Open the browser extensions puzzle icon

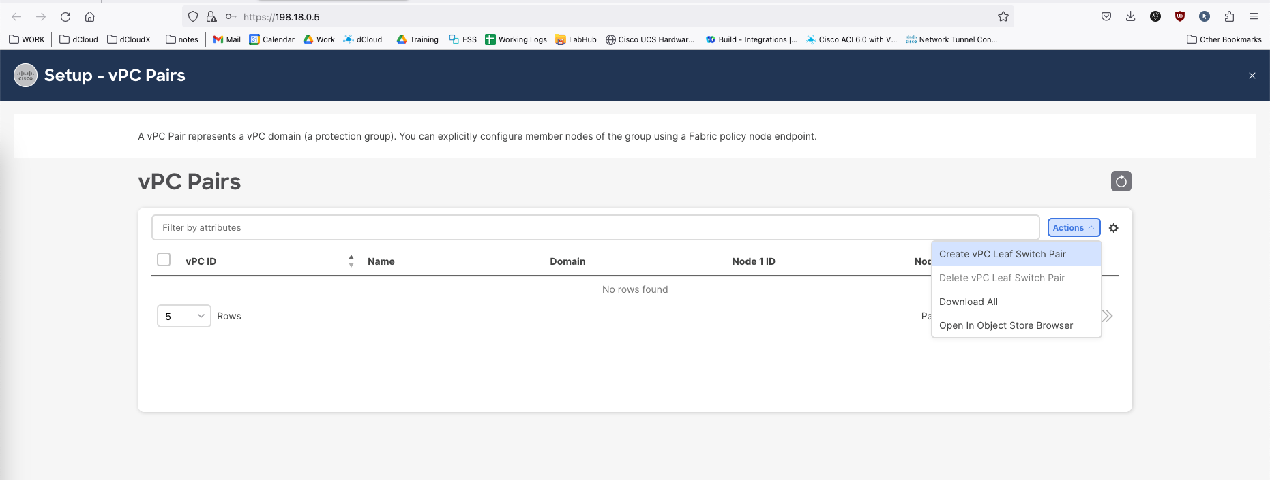[x=1229, y=17]
